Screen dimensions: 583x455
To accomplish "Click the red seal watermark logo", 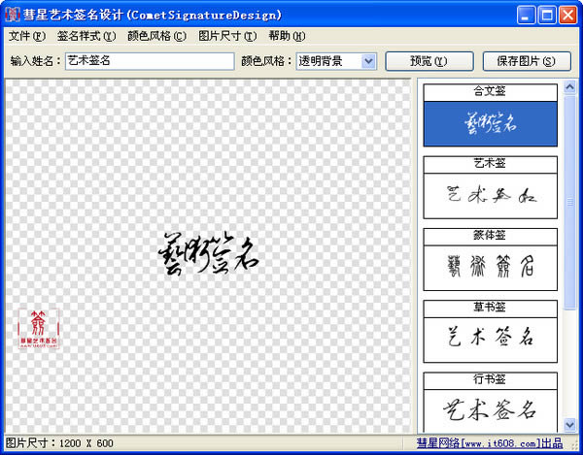I will (x=39, y=329).
